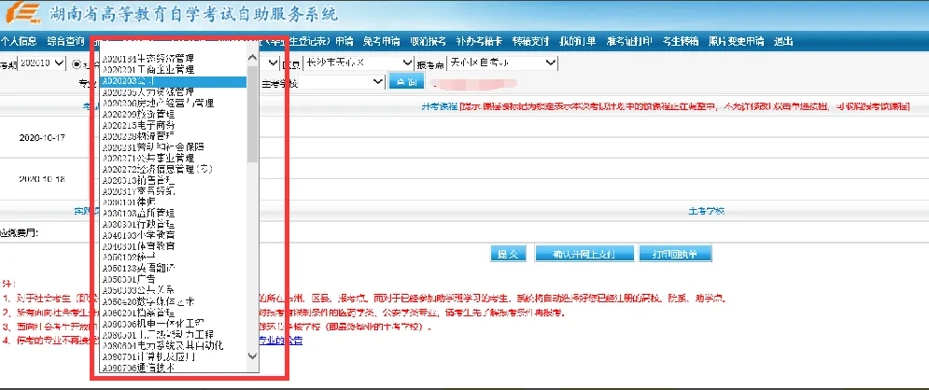This screenshot has height=390, width=929.
Task: Click the list scrollbar down arrow
Action: (251, 356)
